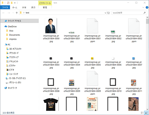Switch to large icons view layout

tap(146, 113)
